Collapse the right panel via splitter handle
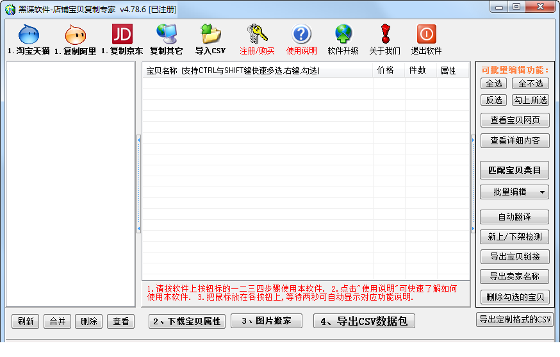The image size is (560, 357). tap(473, 184)
